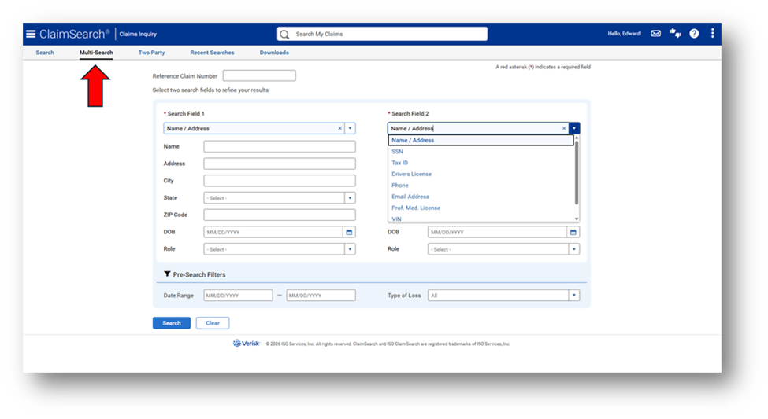This screenshot has width=768, height=419.
Task: Click the dropdown list scroll down arrow
Action: click(x=577, y=219)
